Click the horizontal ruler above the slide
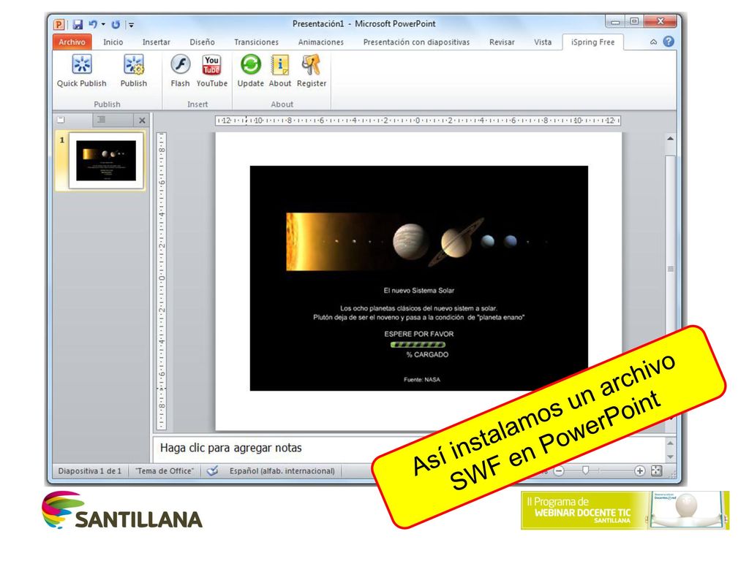 pos(418,121)
